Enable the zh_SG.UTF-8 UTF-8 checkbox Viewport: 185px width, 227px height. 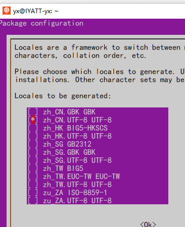33,160
